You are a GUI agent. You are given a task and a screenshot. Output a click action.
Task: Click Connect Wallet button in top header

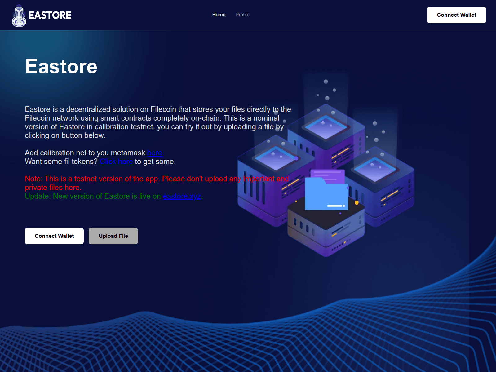point(456,15)
